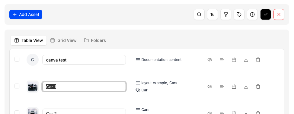This screenshot has width=294, height=114.
Task: Click the Car tag label on Car 1
Action: pos(144,90)
